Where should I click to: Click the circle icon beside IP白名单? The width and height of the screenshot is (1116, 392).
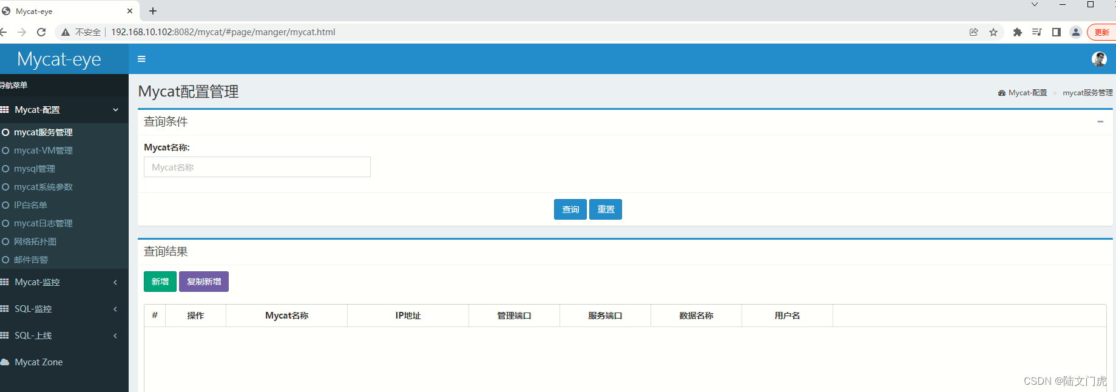[5, 205]
